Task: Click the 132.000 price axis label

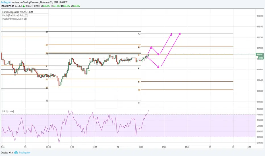Action: click(x=260, y=48)
